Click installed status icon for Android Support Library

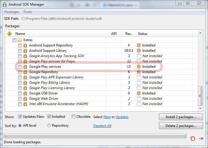tap(139, 51)
